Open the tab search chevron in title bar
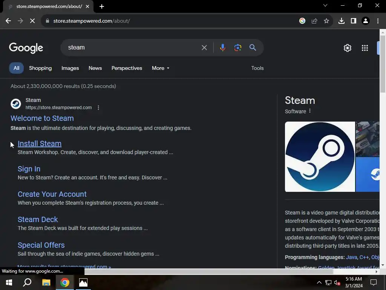 coord(325,5)
